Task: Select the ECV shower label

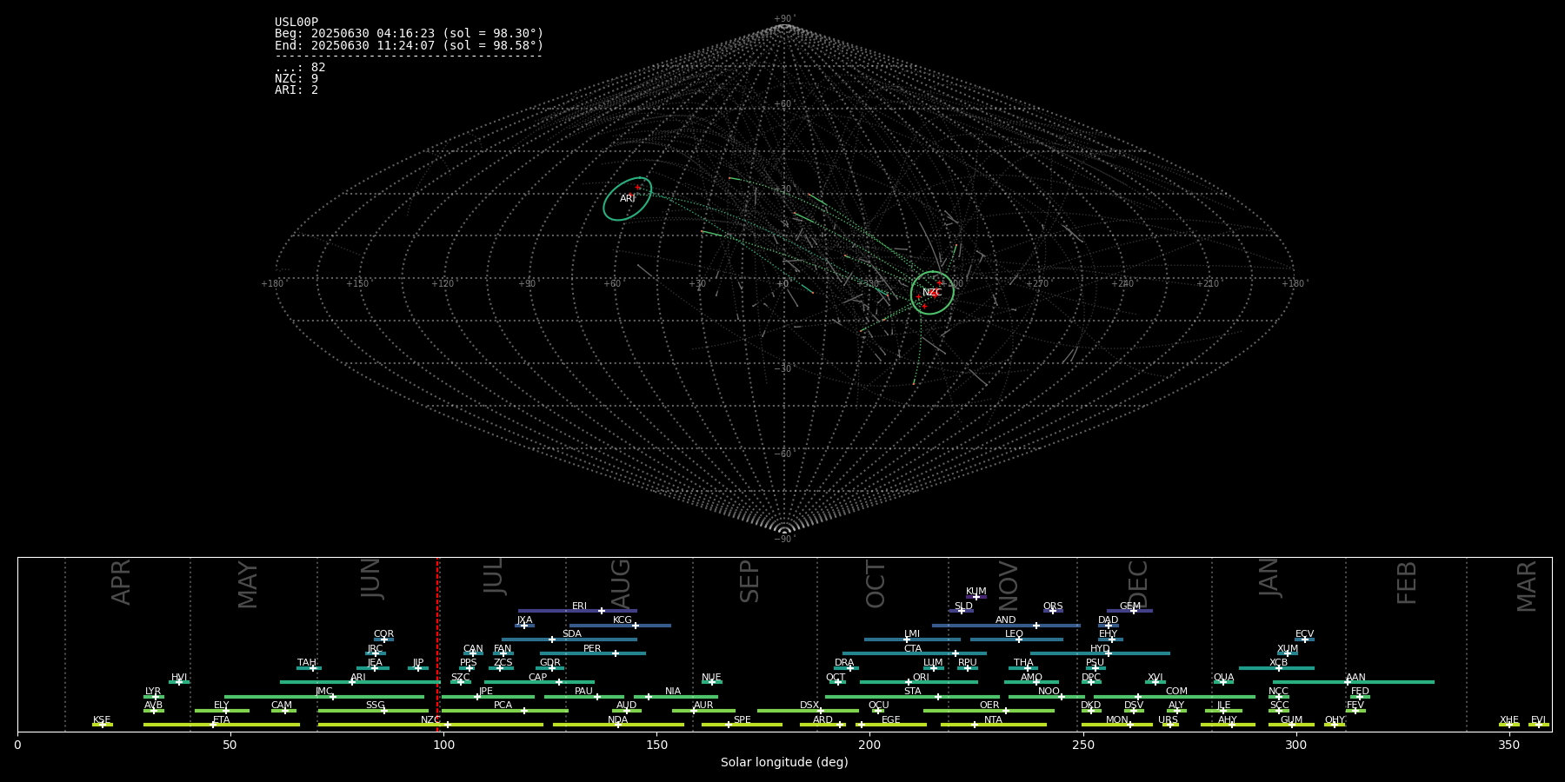Action: [1304, 634]
